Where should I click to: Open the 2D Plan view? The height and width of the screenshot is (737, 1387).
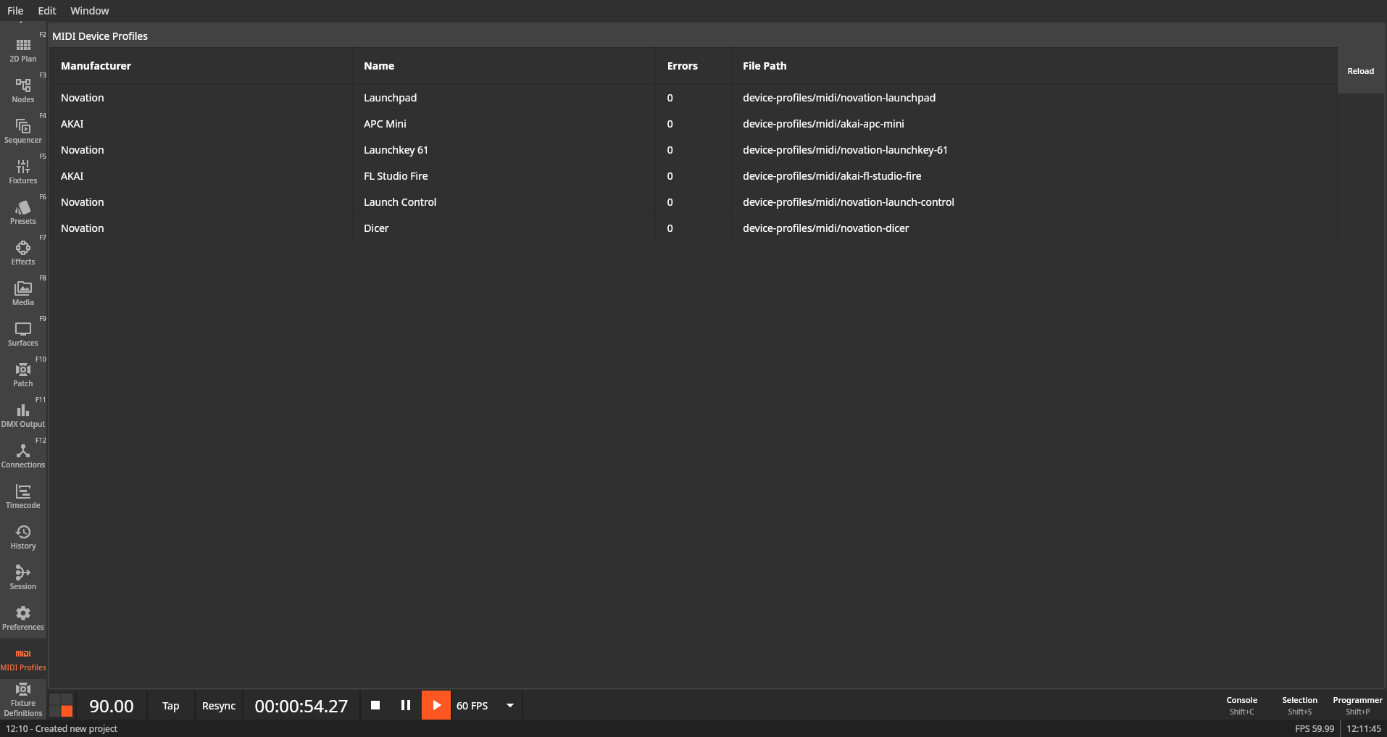23,51
